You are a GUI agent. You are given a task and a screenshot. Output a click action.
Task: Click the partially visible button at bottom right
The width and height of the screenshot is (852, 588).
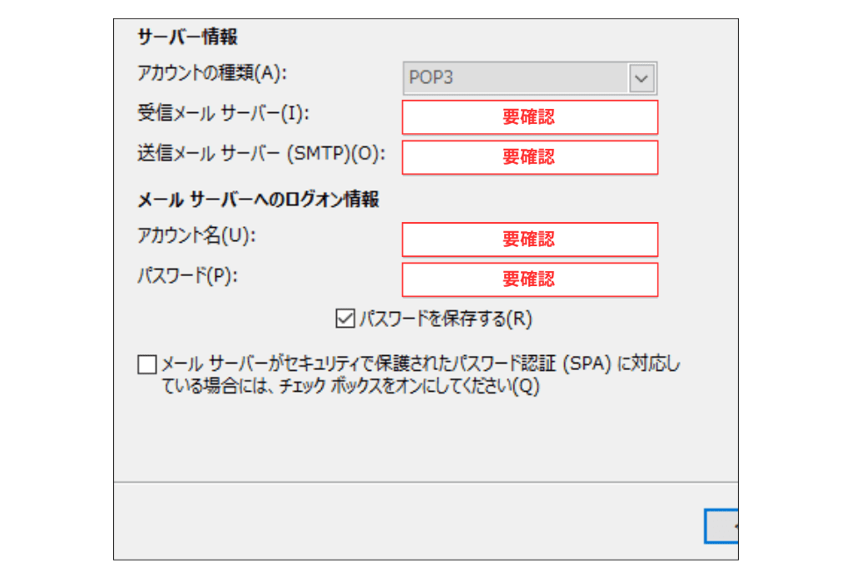721,526
